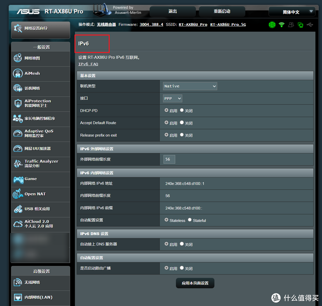
Task: Open AiCloud 2.0 cloud icon
Action: [18, 224]
